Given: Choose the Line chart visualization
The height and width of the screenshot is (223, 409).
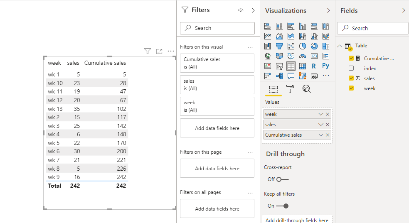Looking at the screenshot, I should pos(268,36).
